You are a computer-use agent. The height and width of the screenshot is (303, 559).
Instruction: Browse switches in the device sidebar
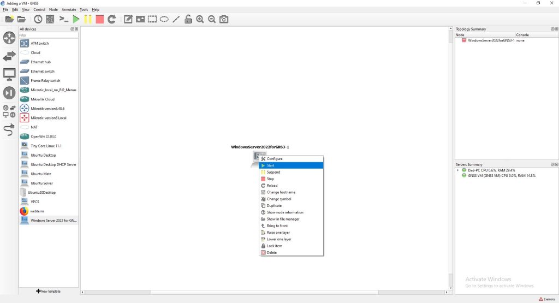[9, 56]
